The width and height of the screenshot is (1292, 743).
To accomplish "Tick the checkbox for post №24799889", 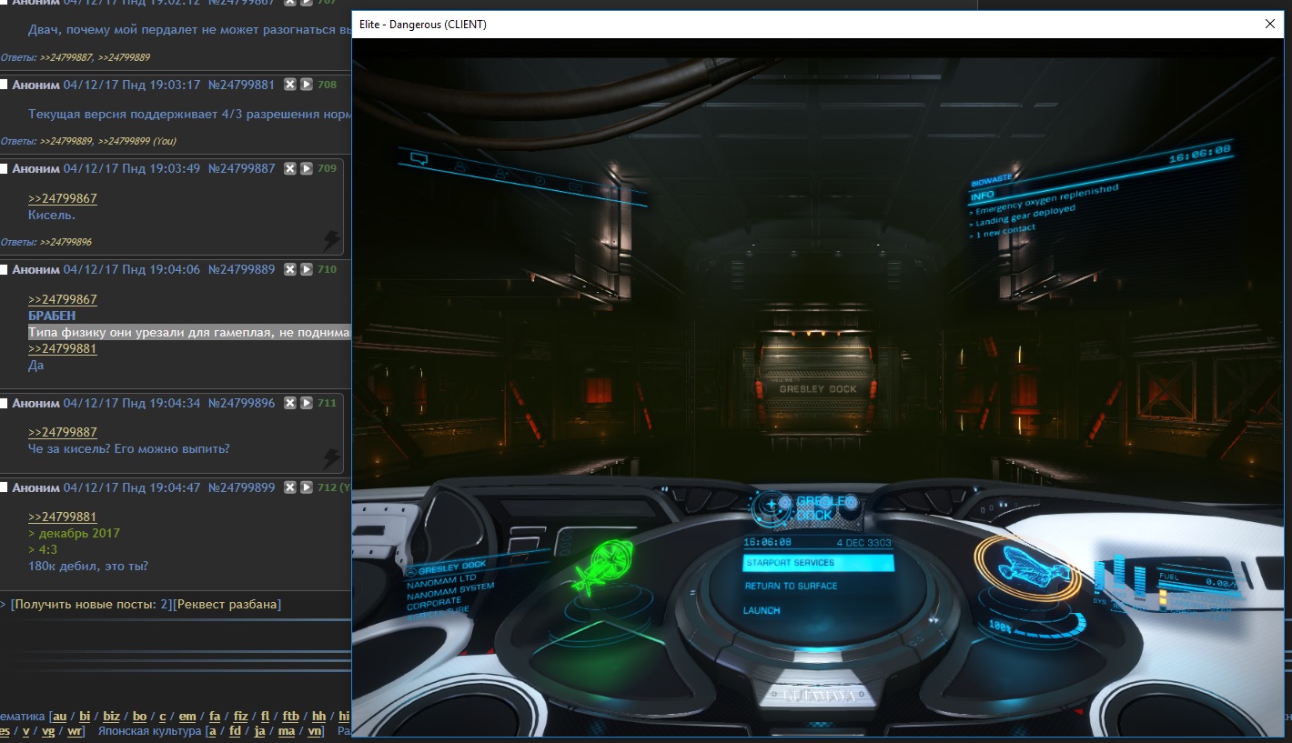I will (5, 269).
